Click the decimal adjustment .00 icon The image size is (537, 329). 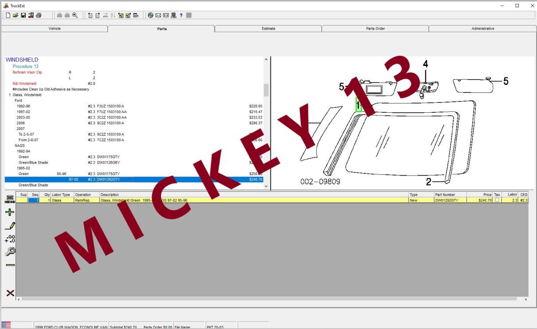pos(9,239)
